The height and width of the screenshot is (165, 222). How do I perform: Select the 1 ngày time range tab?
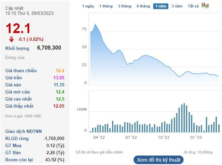88,6
